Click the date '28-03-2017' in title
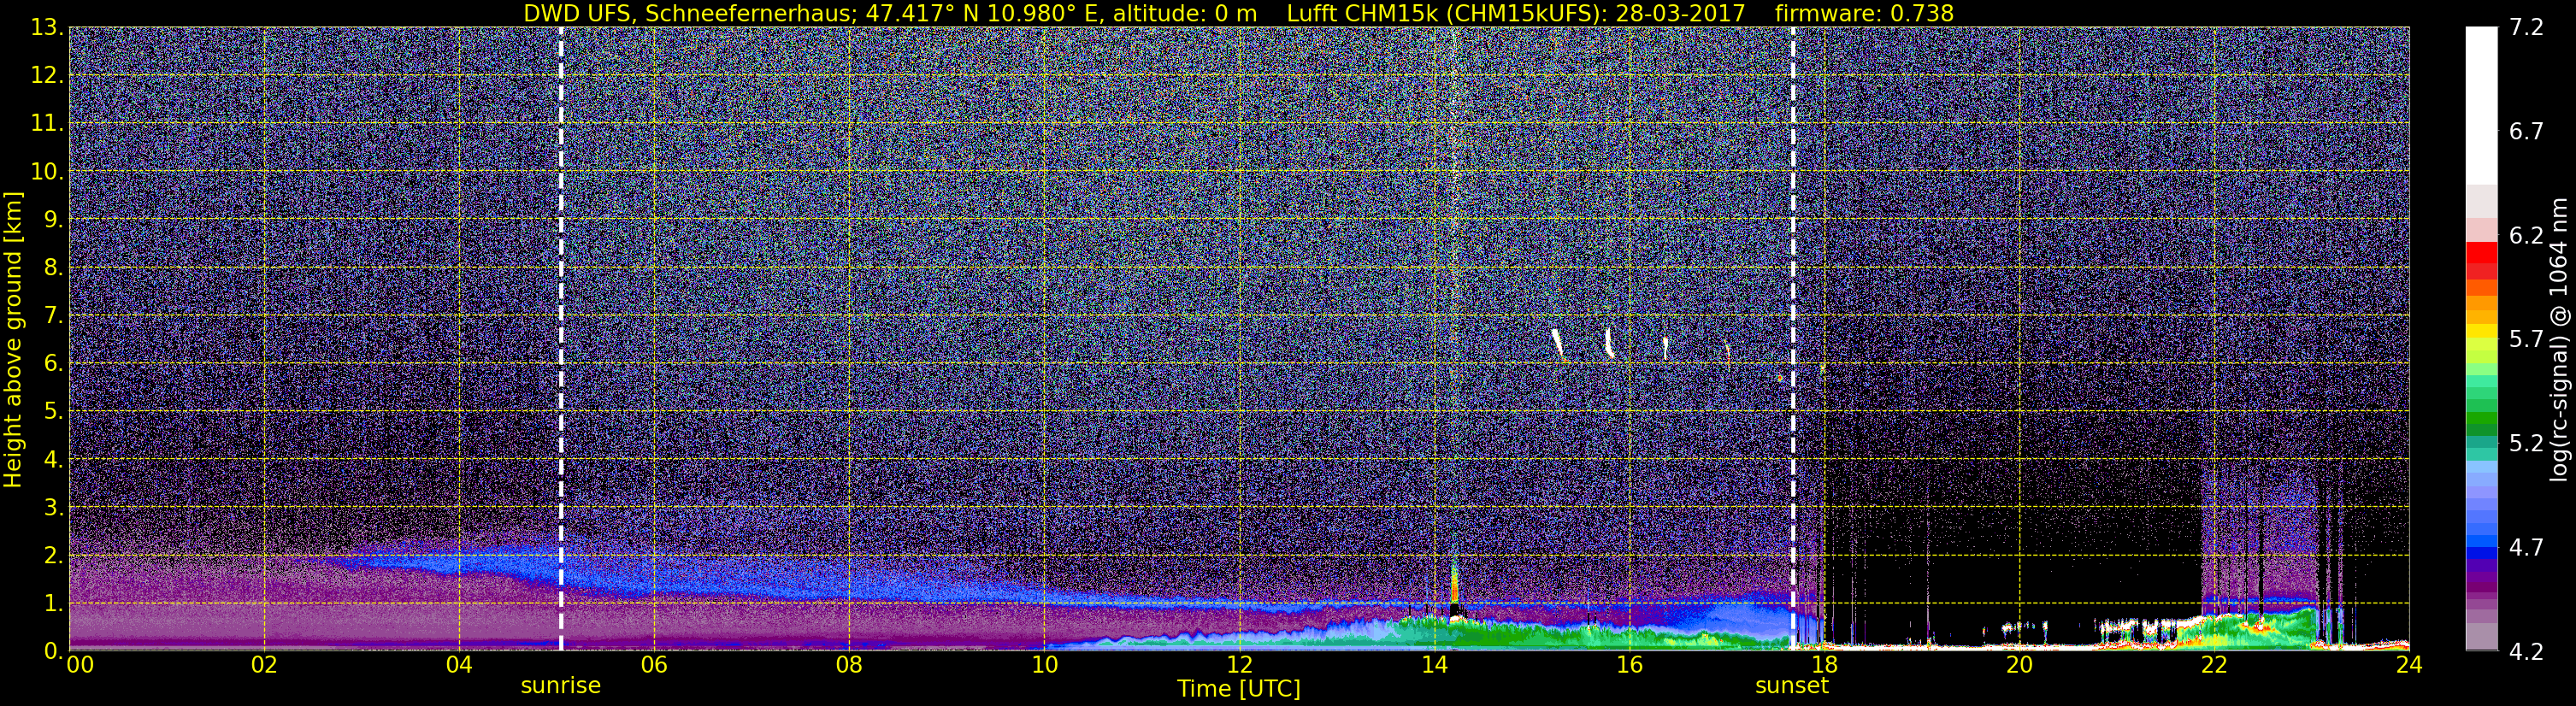The height and width of the screenshot is (706, 2576). click(1680, 13)
